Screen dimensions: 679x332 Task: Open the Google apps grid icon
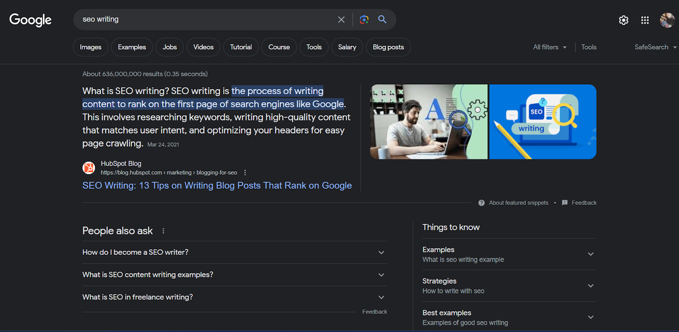click(x=645, y=20)
